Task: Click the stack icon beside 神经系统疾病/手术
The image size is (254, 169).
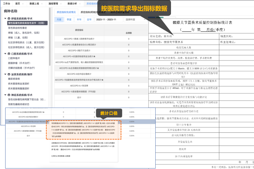Action: pos(9,95)
